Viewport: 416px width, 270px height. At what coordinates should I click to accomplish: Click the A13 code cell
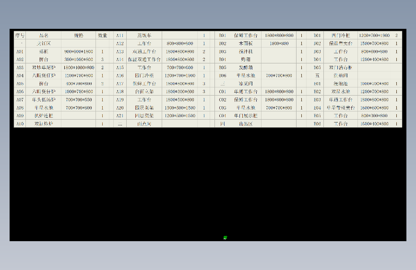click(120, 51)
